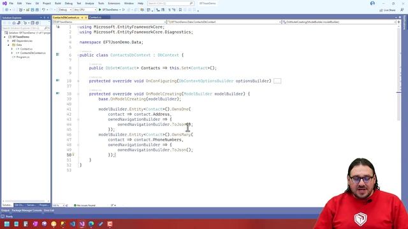Open the type navigation dropdown ContactsDbContext
This screenshot has width=408, height=229.
(x=224, y=22)
